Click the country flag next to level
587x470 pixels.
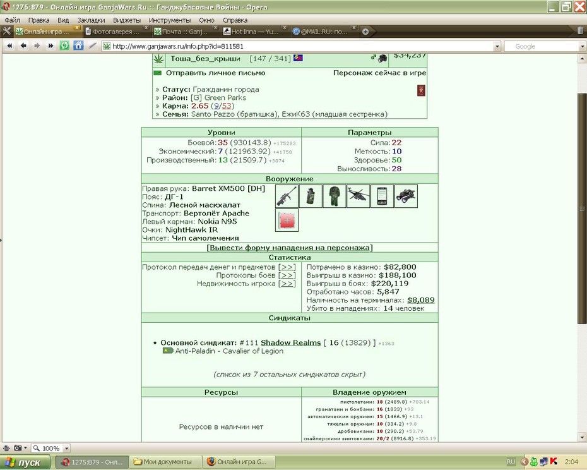[x=298, y=57]
